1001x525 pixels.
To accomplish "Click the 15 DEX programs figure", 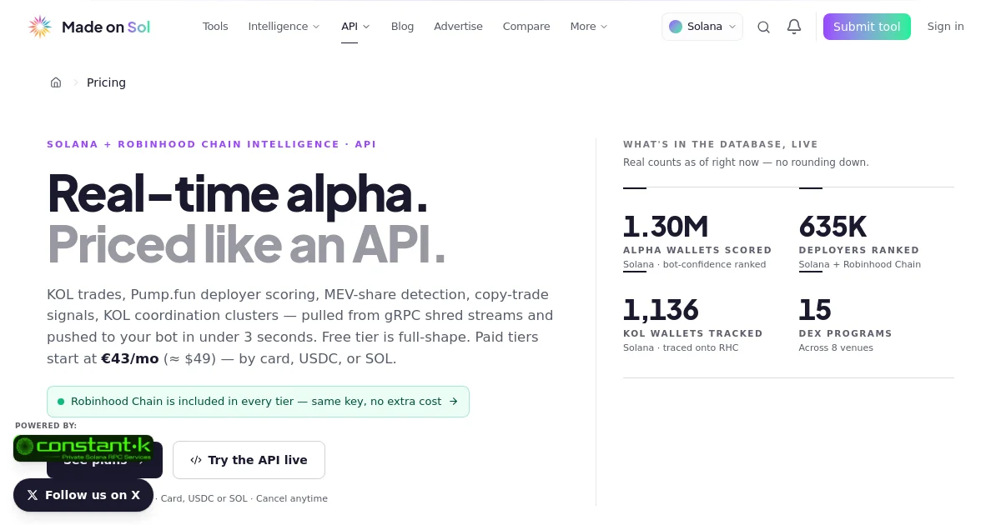I will 815,310.
